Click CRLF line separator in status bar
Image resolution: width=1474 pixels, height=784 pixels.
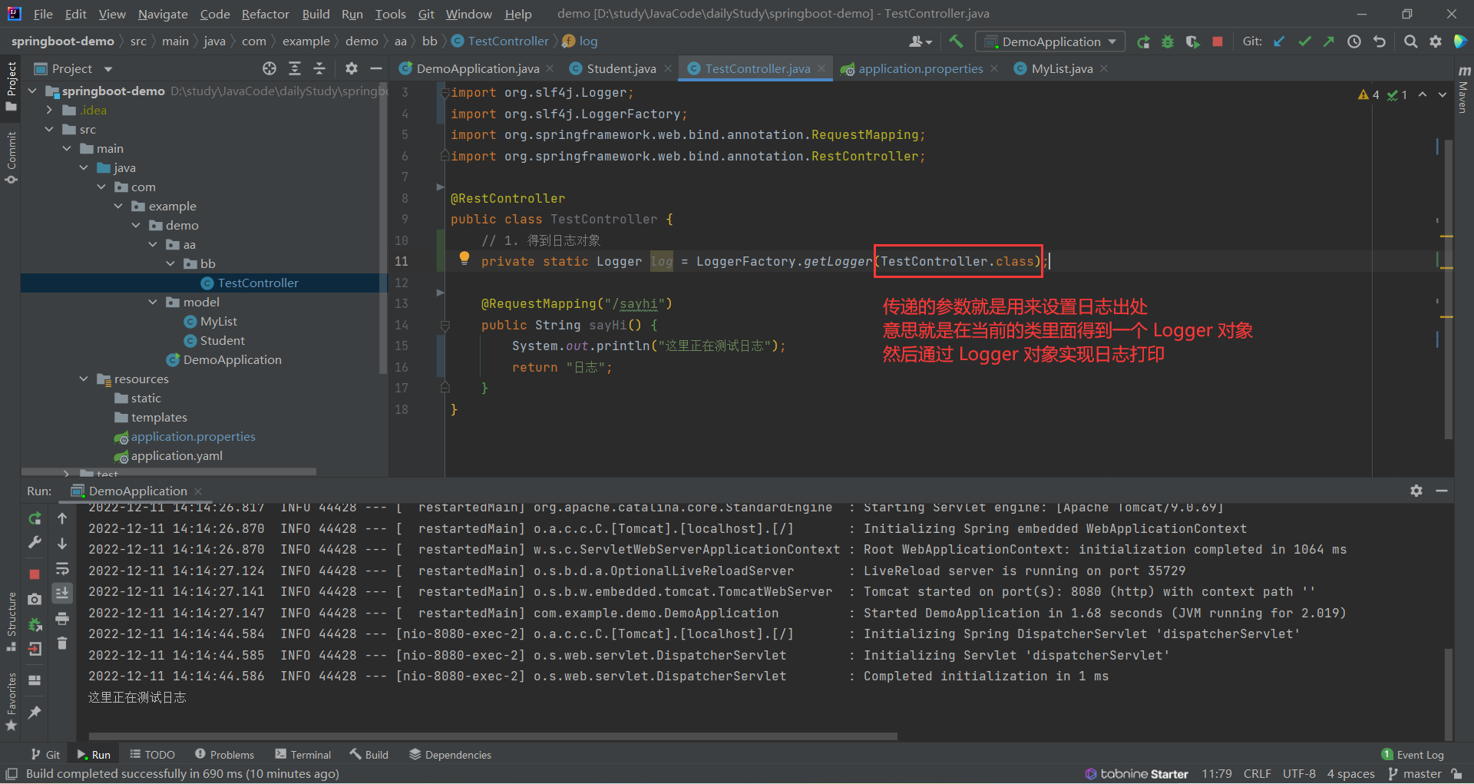[x=1258, y=774]
